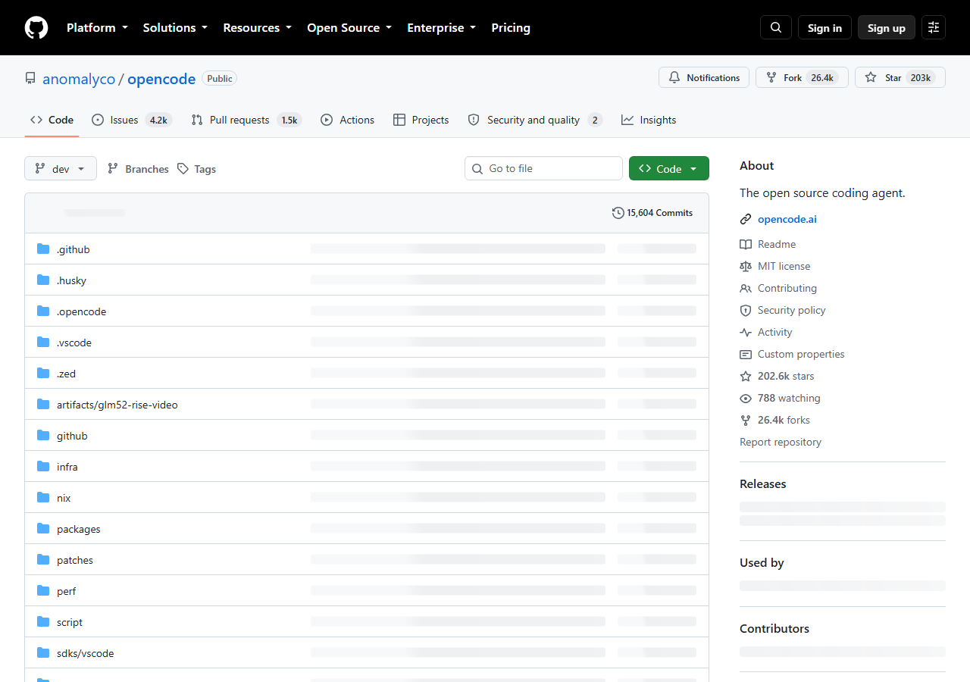Image resolution: width=970 pixels, height=682 pixels.
Task: Click the Tags label icon
Action: point(183,169)
